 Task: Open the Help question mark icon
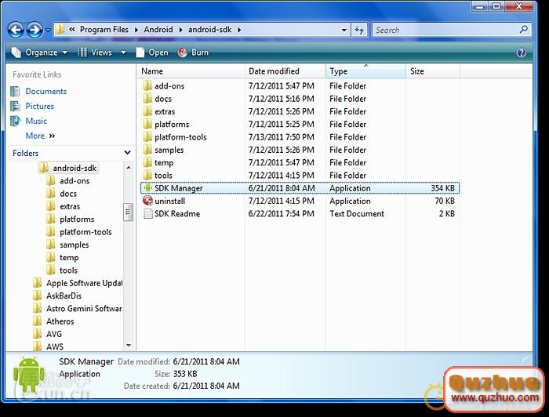pos(522,53)
